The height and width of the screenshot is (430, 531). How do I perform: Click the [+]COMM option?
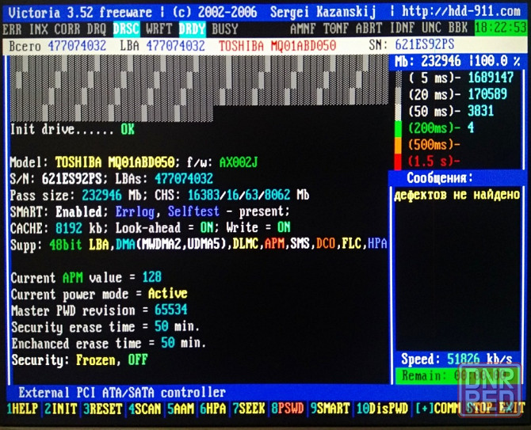pyautogui.click(x=437, y=409)
